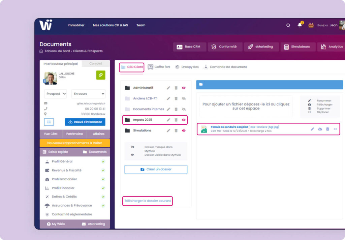This screenshot has height=240, width=345.
Task: Delete the Anciens LCB-FT folder
Action: click(x=176, y=98)
